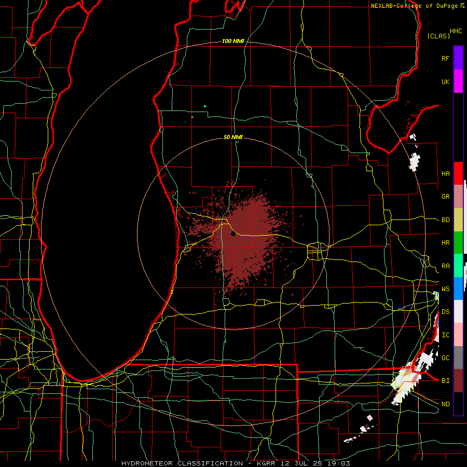
Task: Click the HYDROMETEOR CLASSIFICATION title text
Action: coord(182,463)
